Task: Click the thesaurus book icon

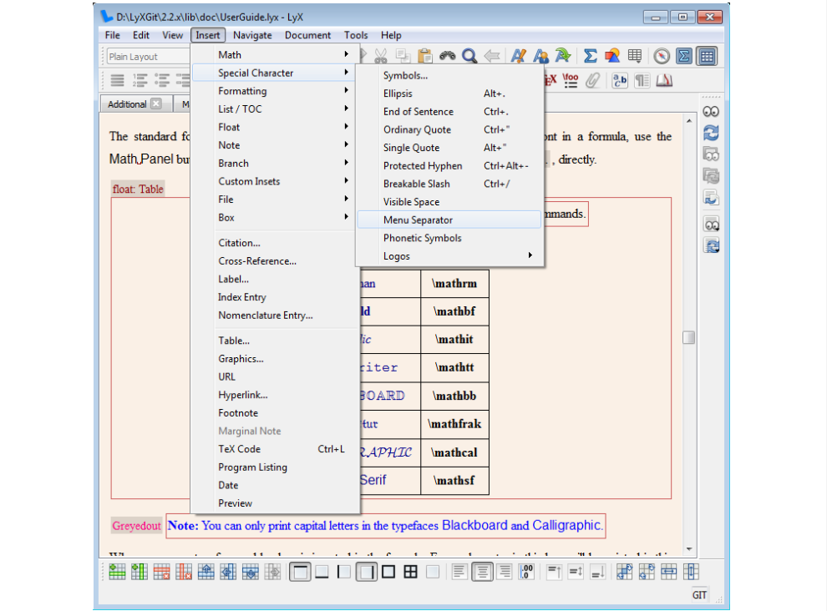Action: (664, 80)
